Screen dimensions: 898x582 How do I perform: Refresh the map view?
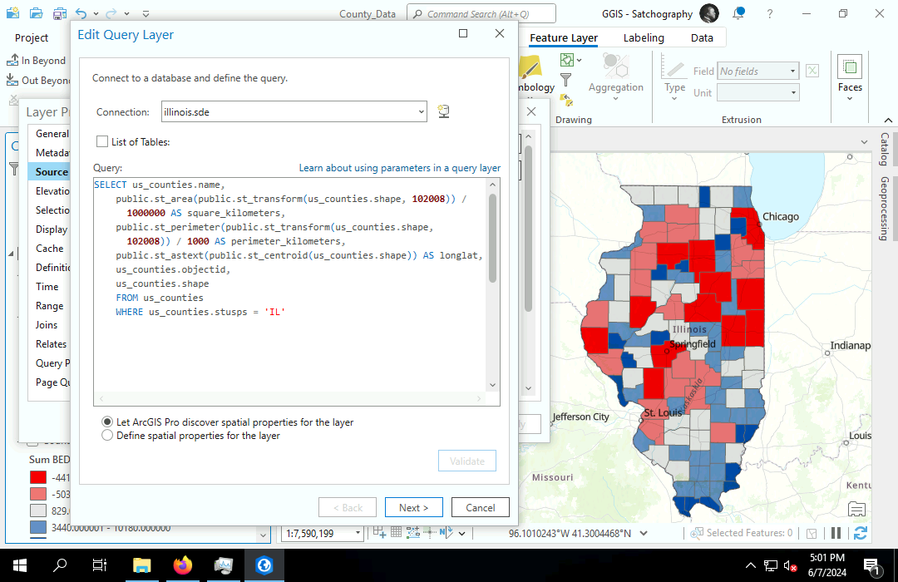tap(860, 533)
